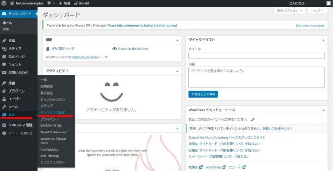This screenshot has width=333, height=171.
Task: Toggle widget arrow beside settings flyout
Action: pos(177,129)
